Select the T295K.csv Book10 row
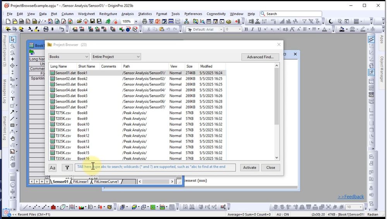Screen dimensions: 387x219 click(x=138, y=124)
